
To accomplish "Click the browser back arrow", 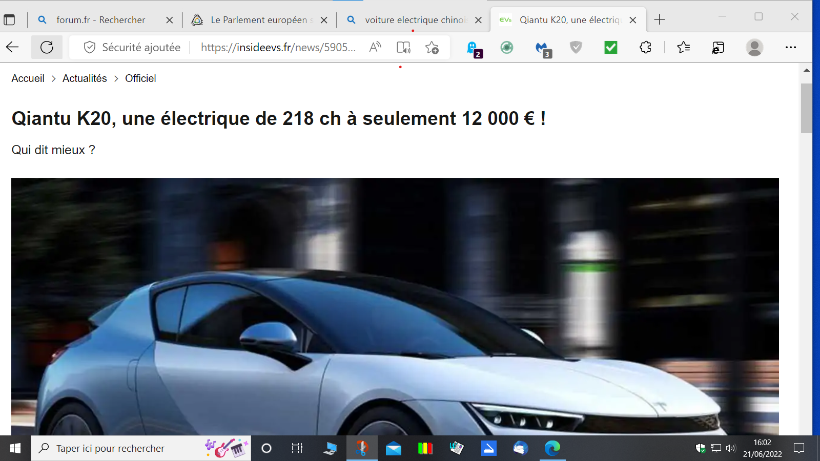I will tap(12, 47).
